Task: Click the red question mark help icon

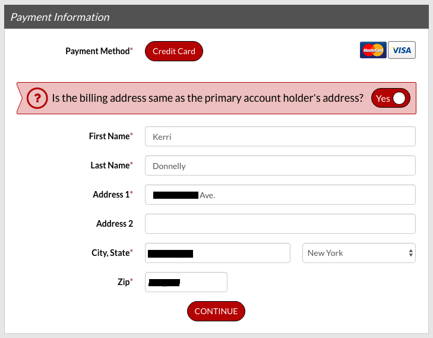Action: coord(37,98)
